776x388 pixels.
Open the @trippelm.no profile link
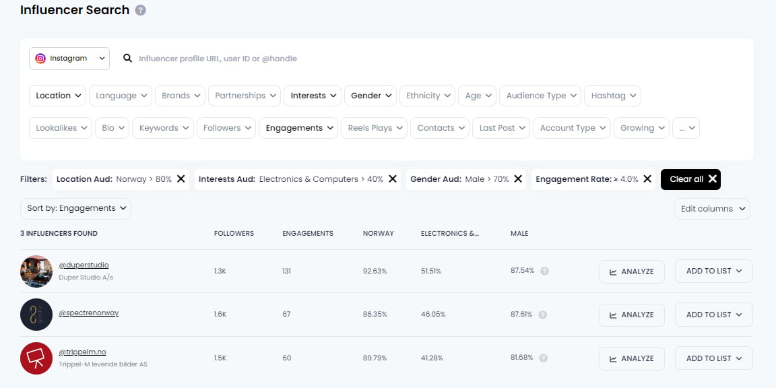tap(83, 352)
